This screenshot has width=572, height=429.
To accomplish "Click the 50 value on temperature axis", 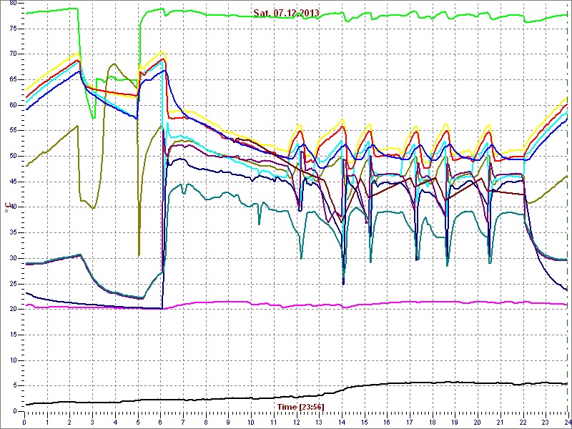I will (x=13, y=156).
